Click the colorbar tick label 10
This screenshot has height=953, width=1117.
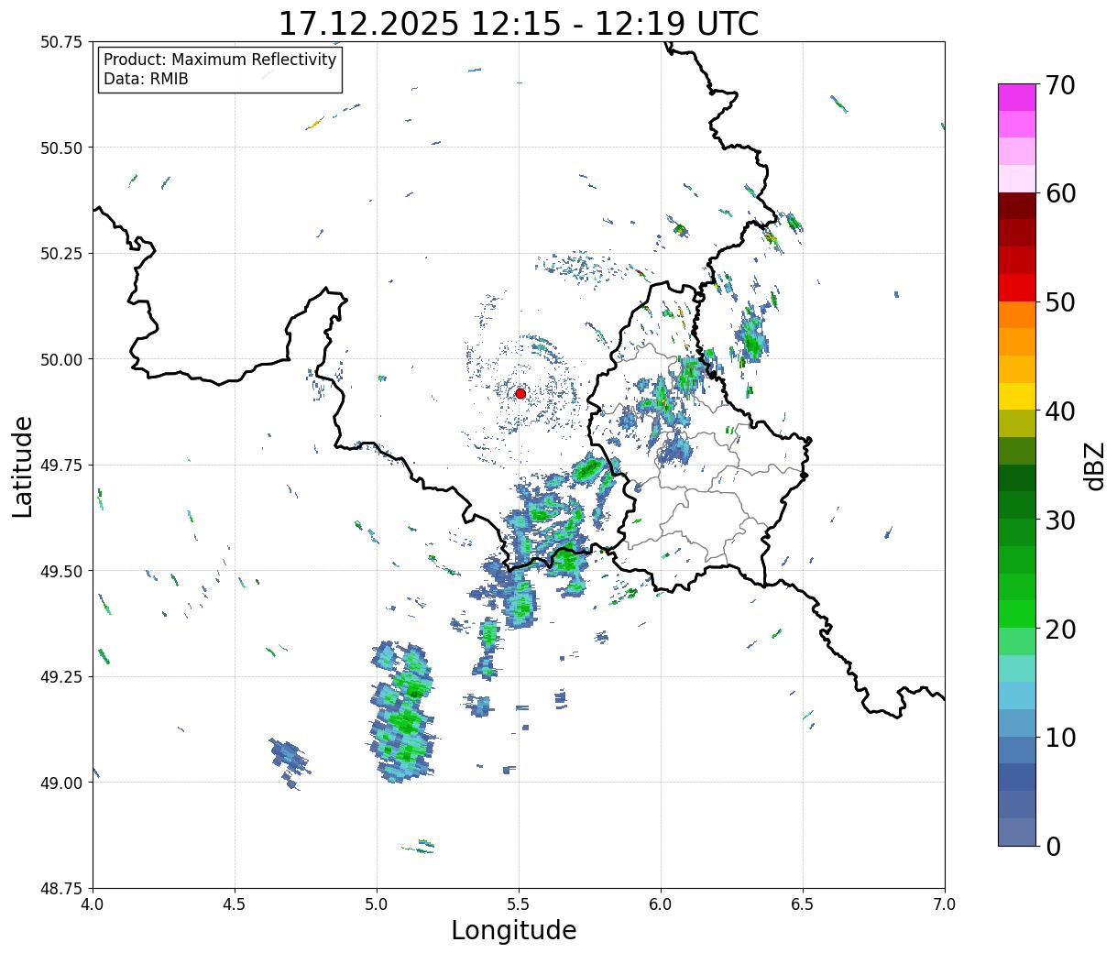[1060, 738]
